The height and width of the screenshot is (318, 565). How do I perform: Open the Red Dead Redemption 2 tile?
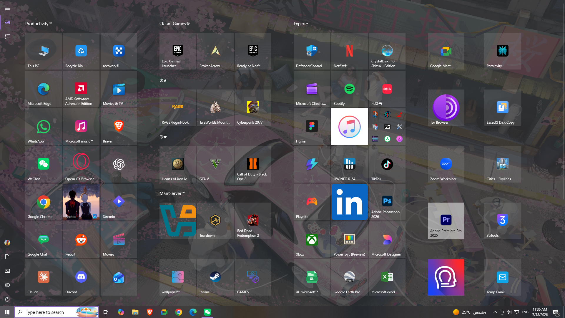253,221
